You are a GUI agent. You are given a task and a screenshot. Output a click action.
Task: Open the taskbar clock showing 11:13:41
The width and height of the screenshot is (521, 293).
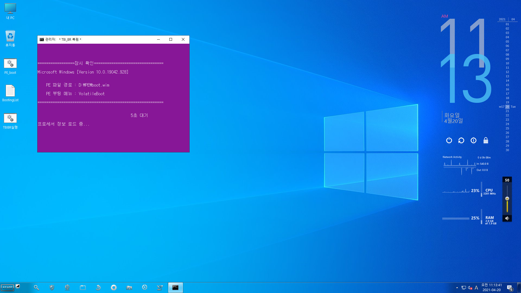point(491,288)
